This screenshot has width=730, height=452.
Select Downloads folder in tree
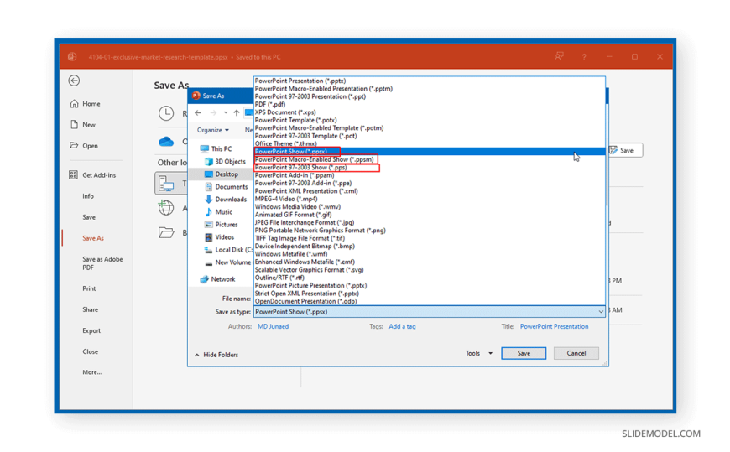[x=226, y=200]
